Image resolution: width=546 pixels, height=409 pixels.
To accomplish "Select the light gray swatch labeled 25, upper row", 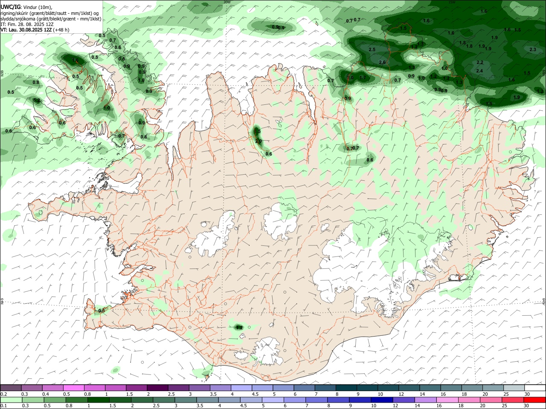I will tap(514, 388).
